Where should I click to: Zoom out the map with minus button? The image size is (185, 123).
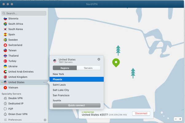(176, 119)
